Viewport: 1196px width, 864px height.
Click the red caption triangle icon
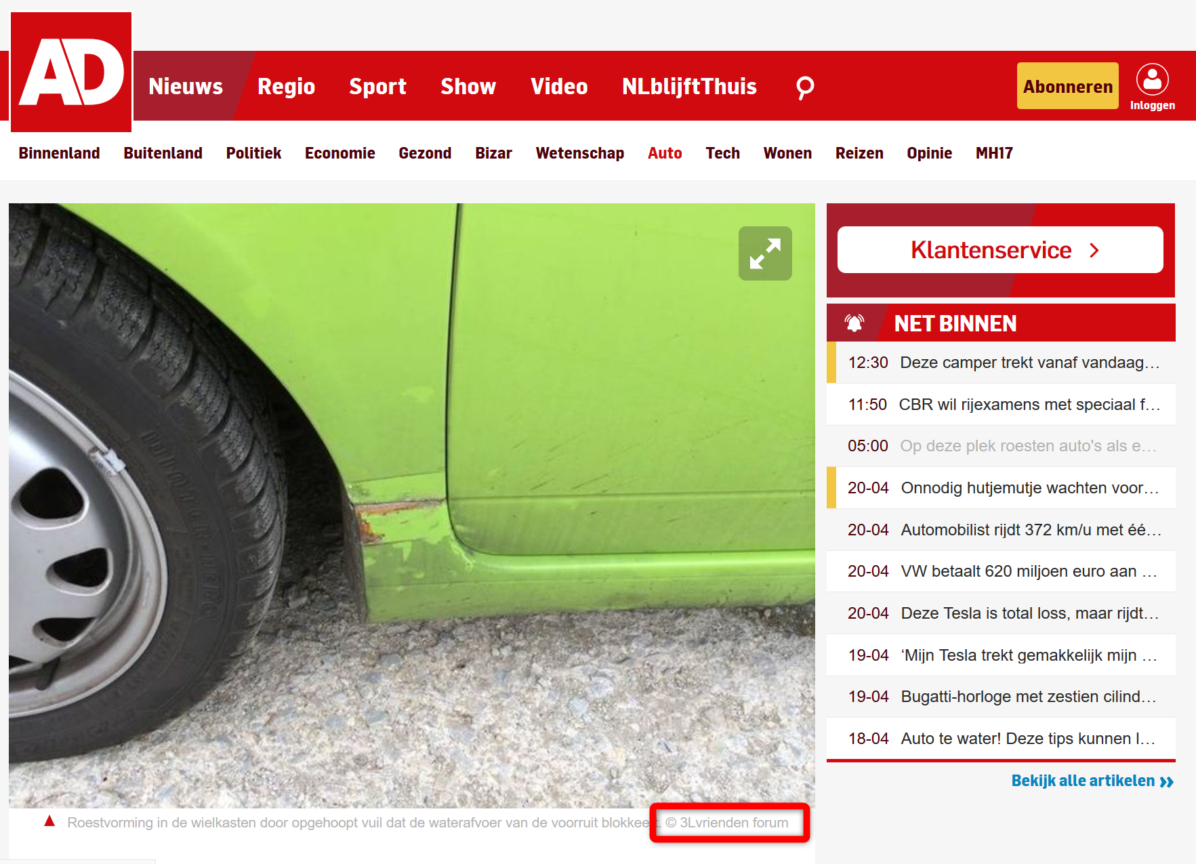[x=49, y=821]
